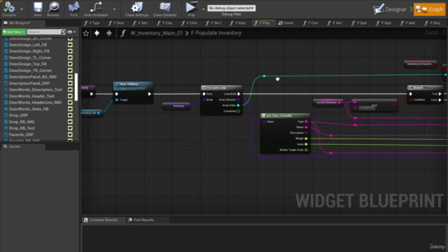
Task: Navigate back in graph history
Action: click(x=97, y=33)
